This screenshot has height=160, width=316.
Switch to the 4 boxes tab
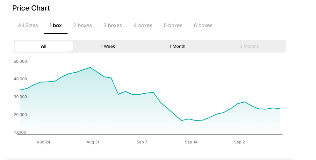click(x=143, y=25)
